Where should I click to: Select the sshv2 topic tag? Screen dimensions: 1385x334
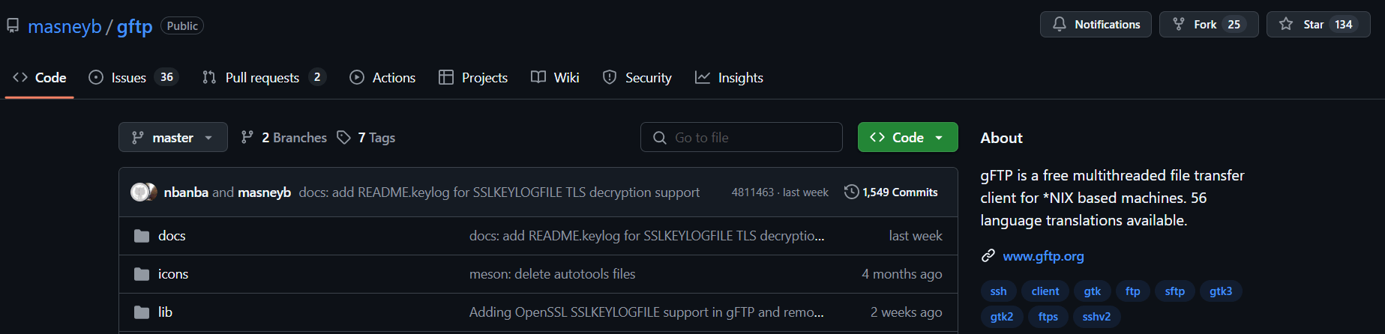[1096, 317]
